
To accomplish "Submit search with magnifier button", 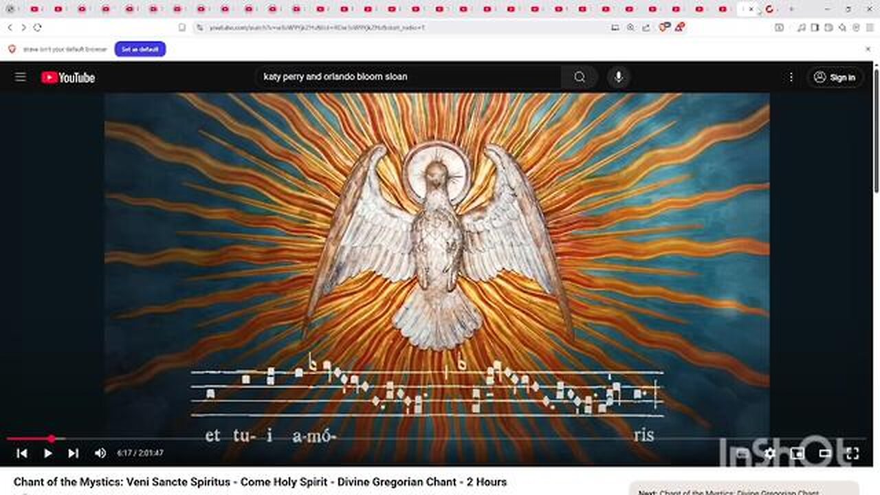I will (x=580, y=77).
